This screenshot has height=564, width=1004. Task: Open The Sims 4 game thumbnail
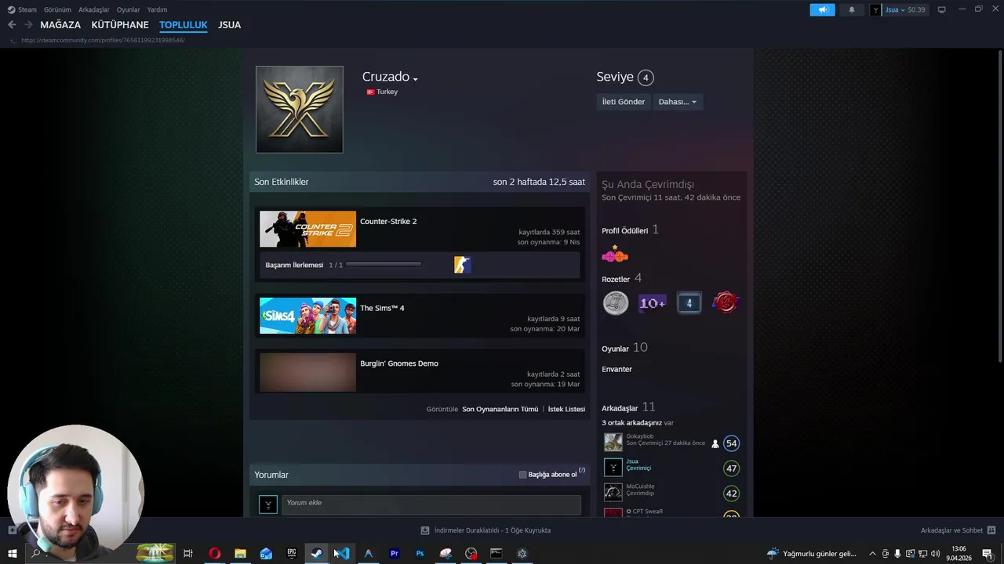pyautogui.click(x=307, y=316)
